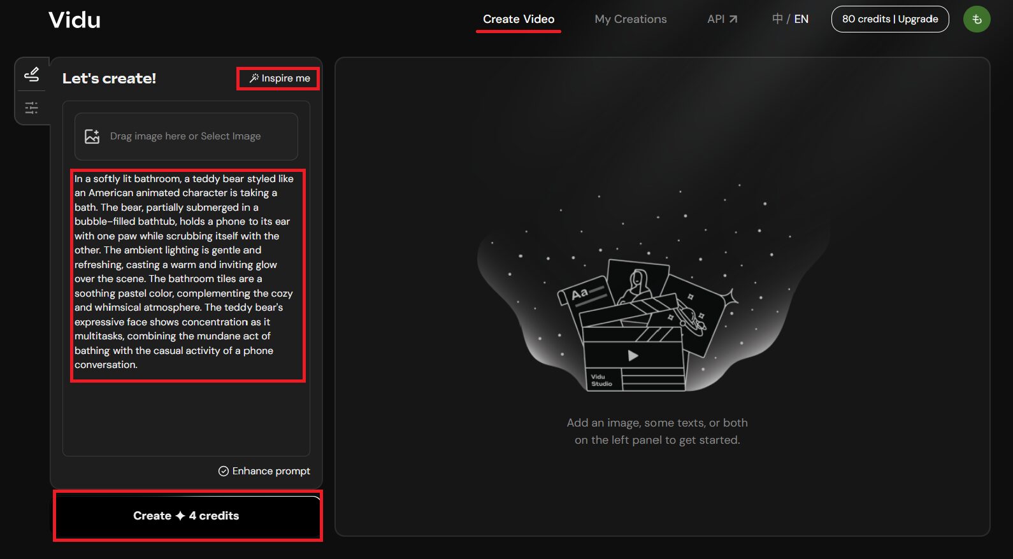Open the settings sliders sidebar icon

pos(31,108)
